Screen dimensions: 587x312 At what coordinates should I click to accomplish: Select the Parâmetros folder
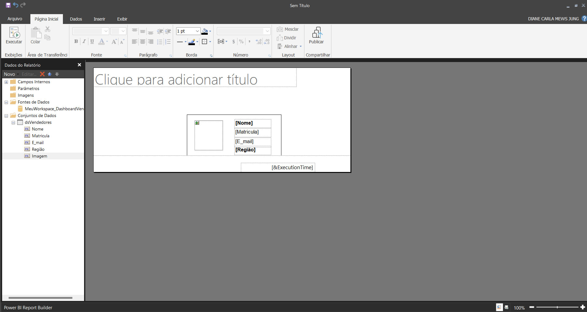point(29,88)
